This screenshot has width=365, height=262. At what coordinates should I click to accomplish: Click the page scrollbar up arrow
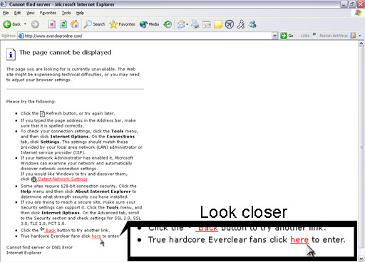pos(361,43)
